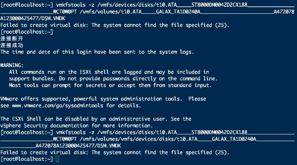Image resolution: width=297 pixels, height=165 pixels.
Task: Click the first -z option flag
Action: coord(92,5)
